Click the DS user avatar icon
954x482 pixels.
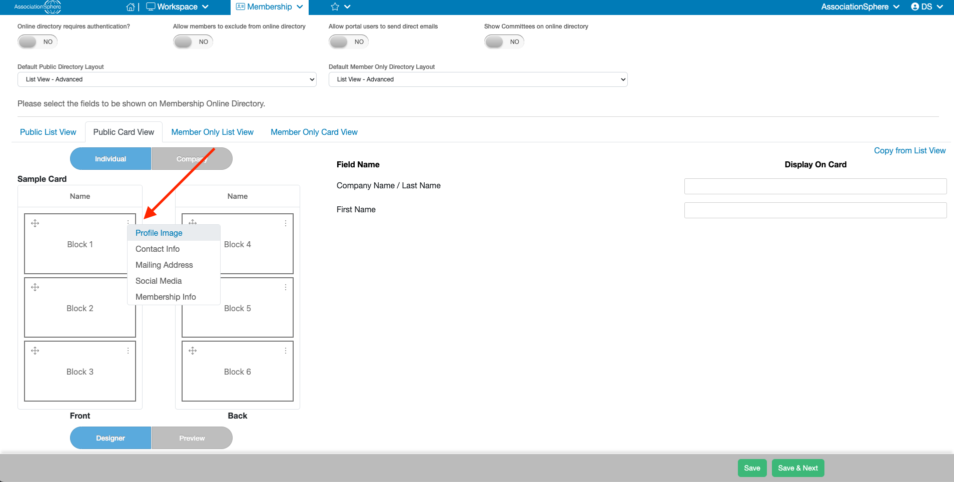[915, 7]
